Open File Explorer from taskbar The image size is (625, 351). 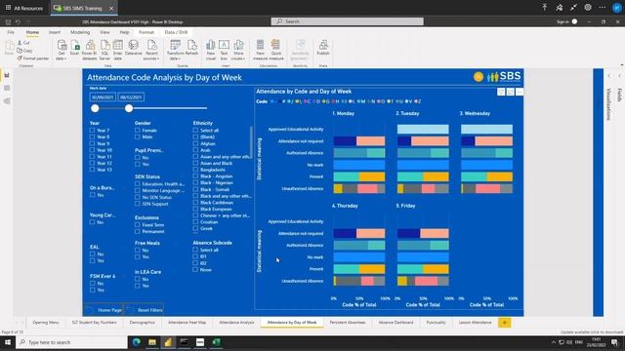point(152,342)
